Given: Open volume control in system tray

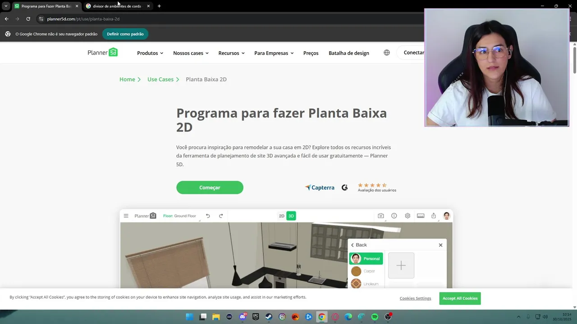Looking at the screenshot, I should pyautogui.click(x=545, y=317).
